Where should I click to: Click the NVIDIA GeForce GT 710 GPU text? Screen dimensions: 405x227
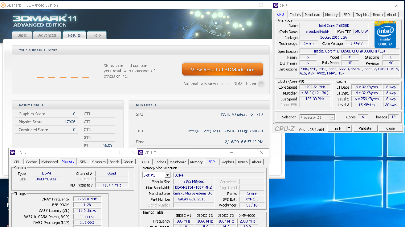click(x=242, y=115)
